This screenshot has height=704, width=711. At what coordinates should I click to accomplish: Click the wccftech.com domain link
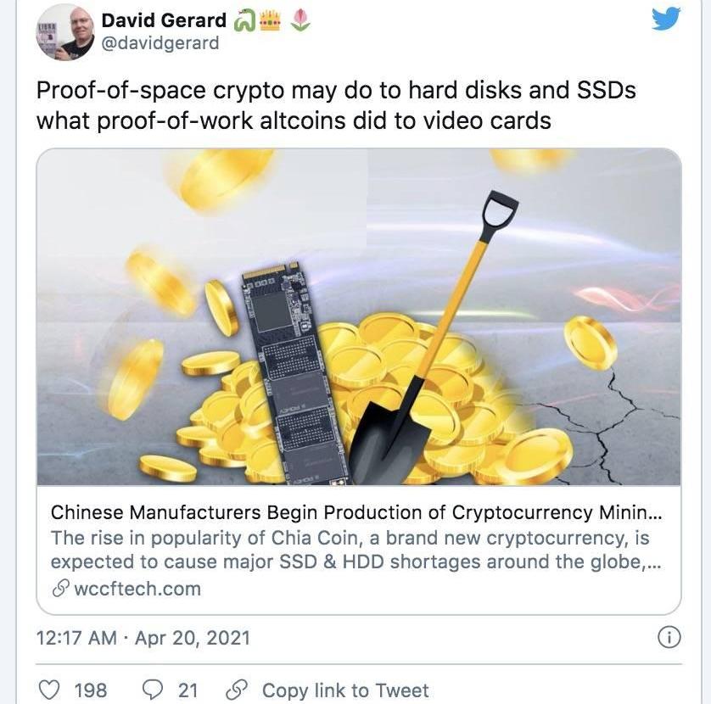(137, 589)
